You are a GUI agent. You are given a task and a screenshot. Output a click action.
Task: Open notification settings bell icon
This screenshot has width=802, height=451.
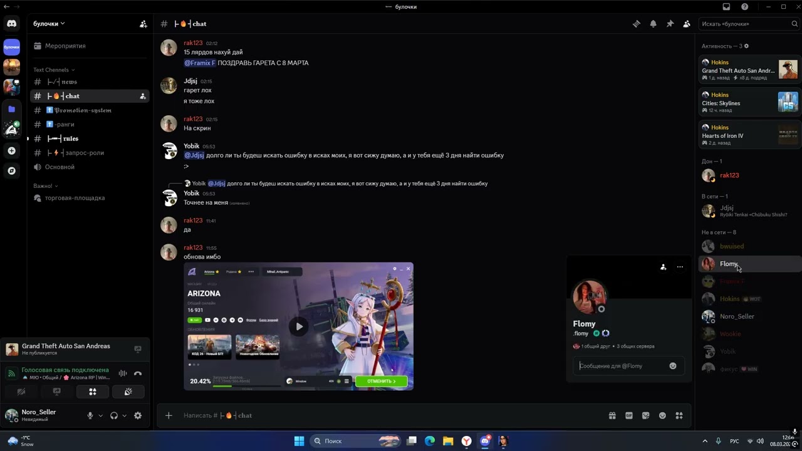[x=654, y=24]
